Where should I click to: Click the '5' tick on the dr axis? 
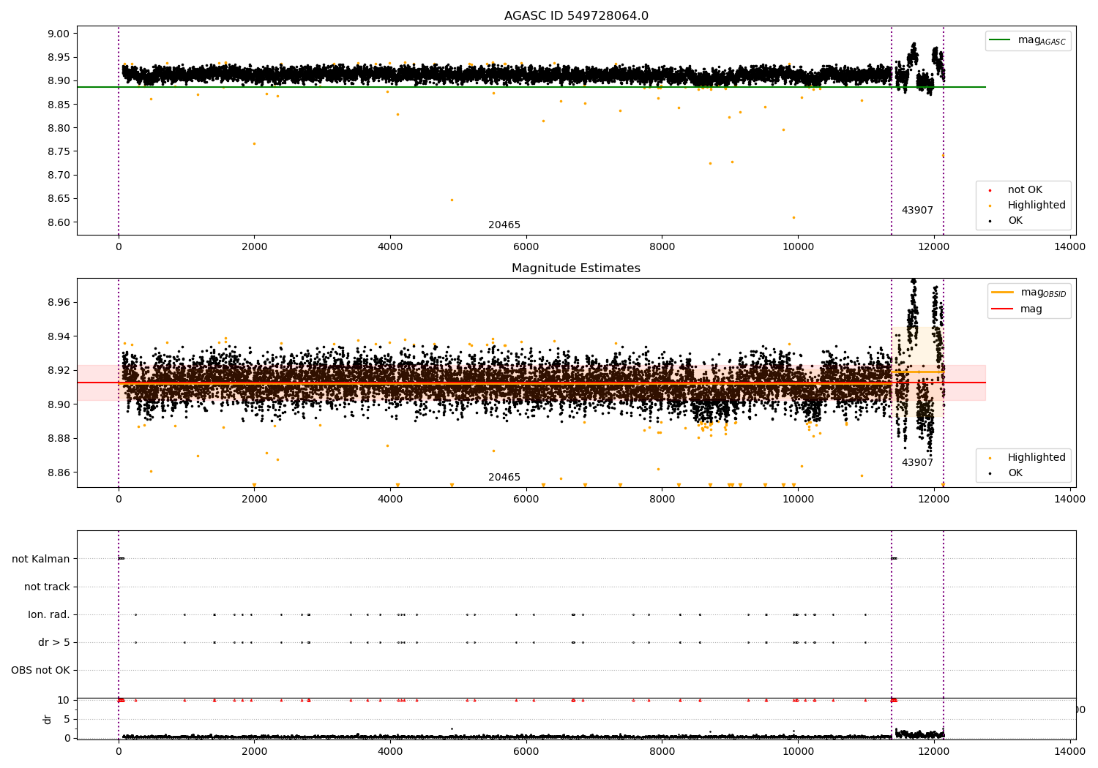pos(67,719)
